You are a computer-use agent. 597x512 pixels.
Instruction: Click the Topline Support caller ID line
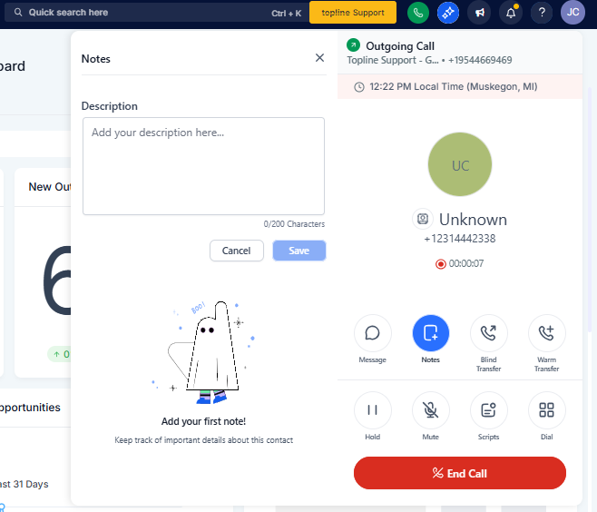click(x=429, y=60)
